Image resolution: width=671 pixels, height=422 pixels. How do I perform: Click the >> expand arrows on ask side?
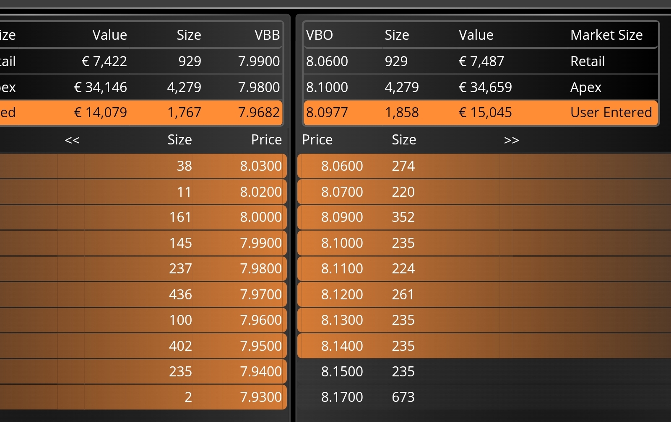511,140
